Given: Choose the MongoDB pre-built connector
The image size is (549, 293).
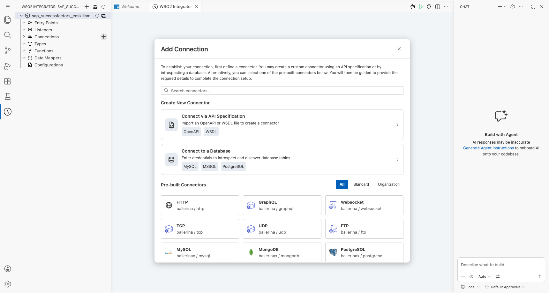Looking at the screenshot, I should (282, 252).
